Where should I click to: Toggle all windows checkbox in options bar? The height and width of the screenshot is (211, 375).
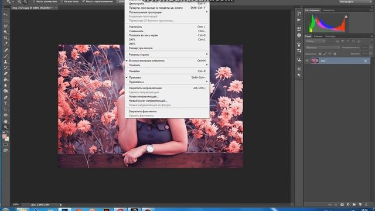(62, 1)
